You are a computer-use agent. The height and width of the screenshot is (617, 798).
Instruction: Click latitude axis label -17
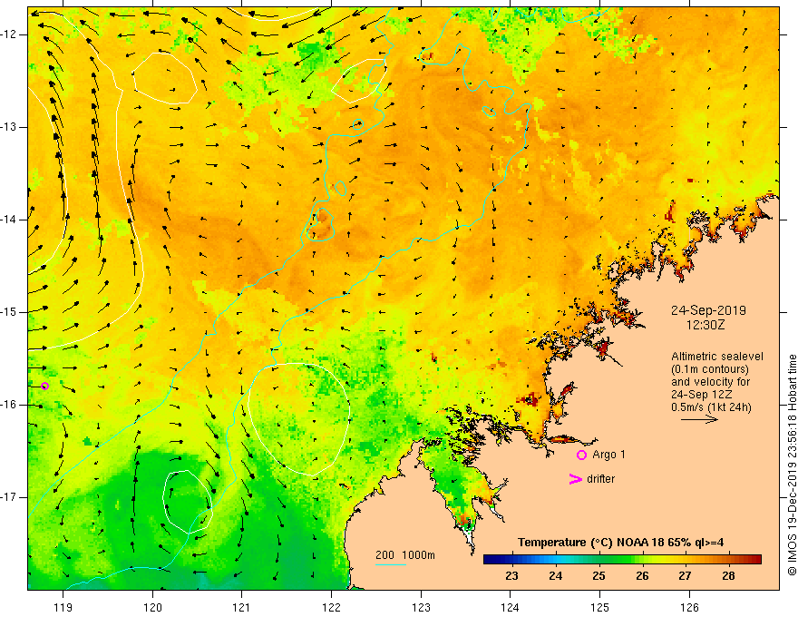click(x=9, y=497)
